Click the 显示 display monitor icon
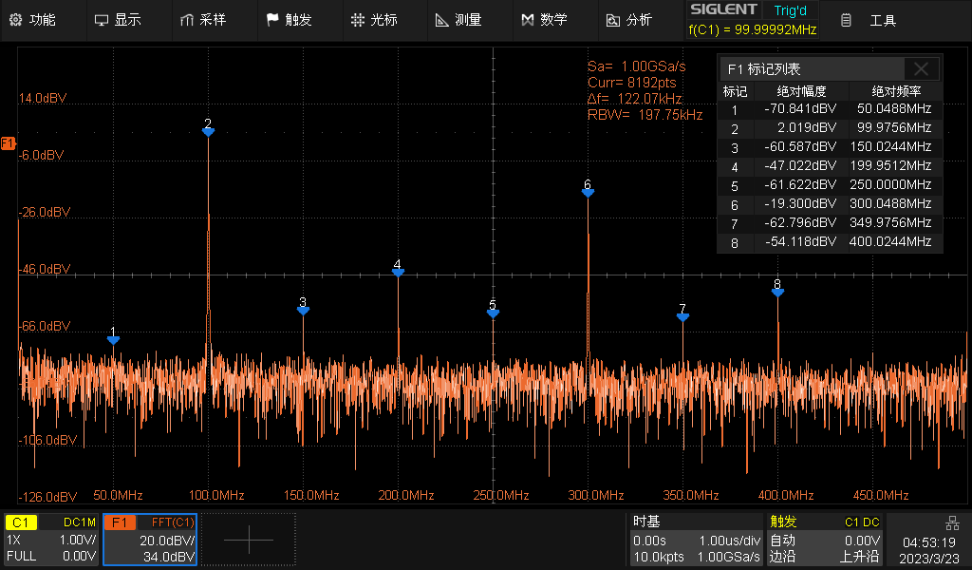This screenshot has width=972, height=570. pos(101,19)
